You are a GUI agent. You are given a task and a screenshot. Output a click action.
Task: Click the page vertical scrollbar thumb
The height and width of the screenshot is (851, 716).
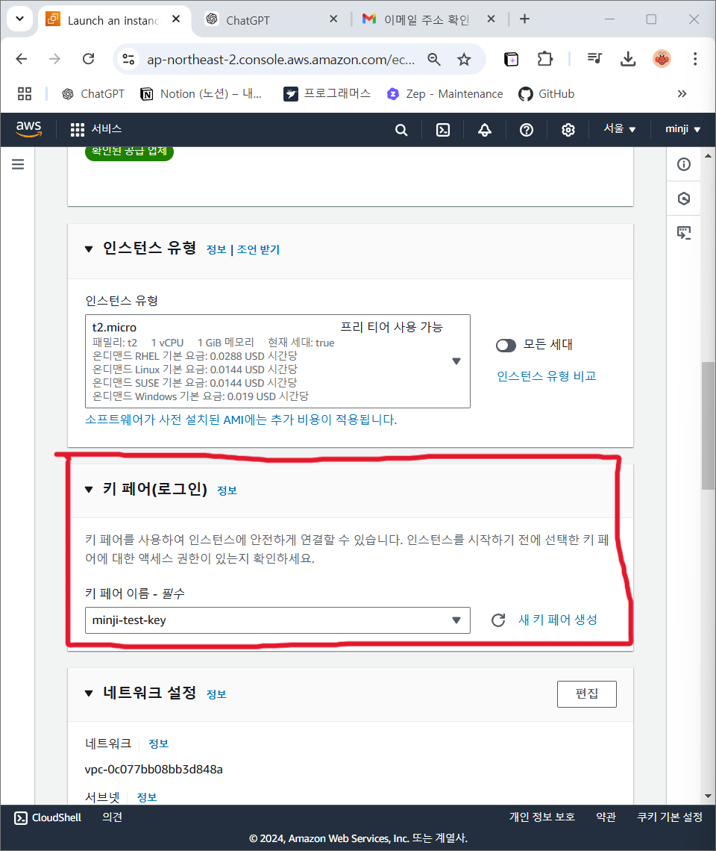click(x=708, y=425)
